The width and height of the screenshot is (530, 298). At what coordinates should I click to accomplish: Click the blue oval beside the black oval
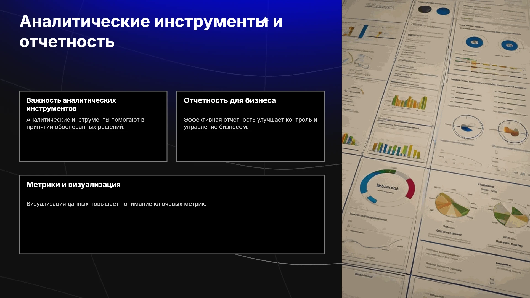tap(443, 11)
